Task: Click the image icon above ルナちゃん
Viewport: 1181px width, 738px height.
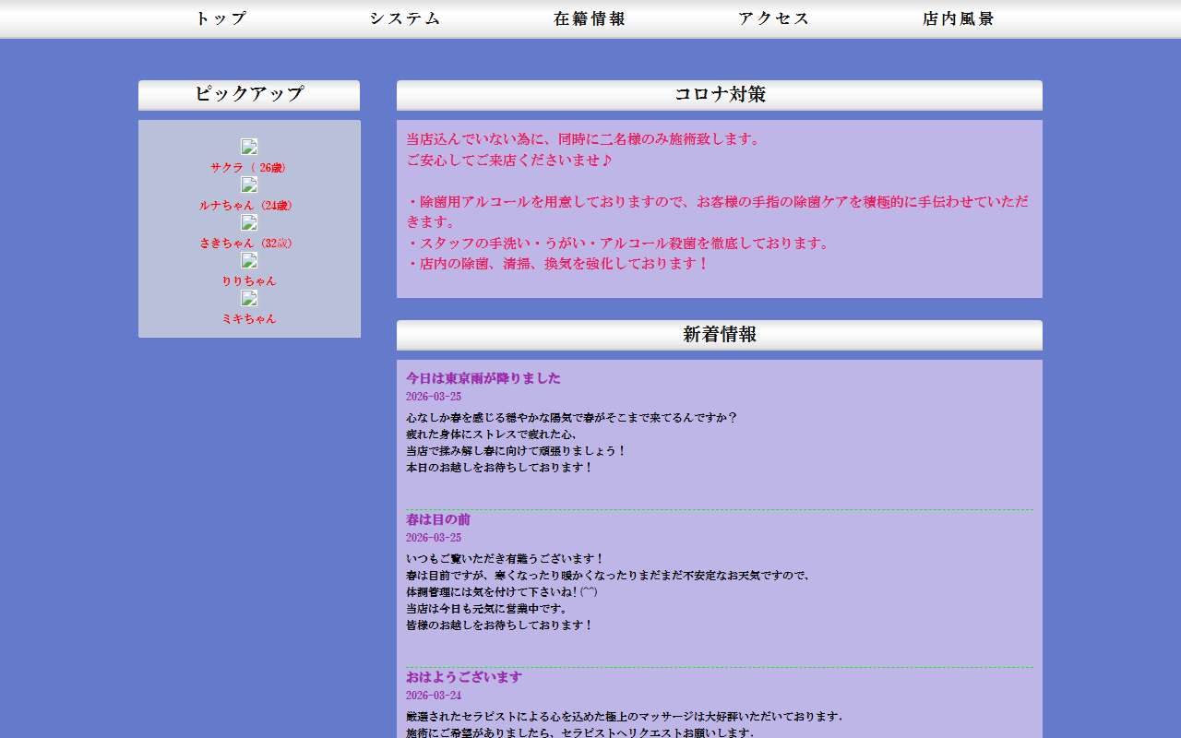Action: (x=249, y=184)
